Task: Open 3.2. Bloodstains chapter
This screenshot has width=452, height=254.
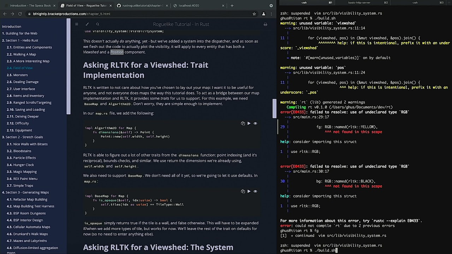Action: tap(19, 151)
